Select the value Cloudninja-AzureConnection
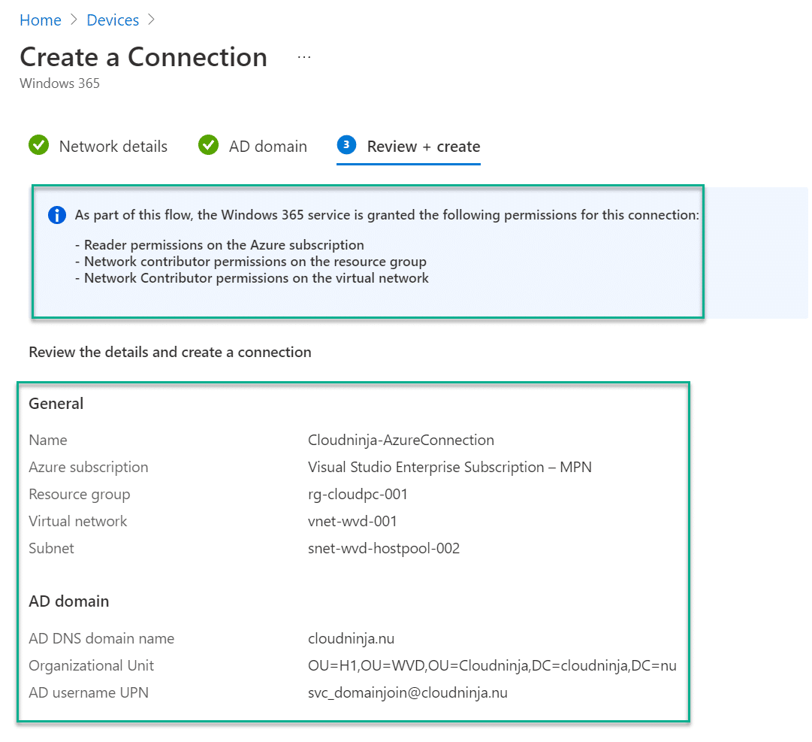The width and height of the screenshot is (812, 742). (401, 440)
